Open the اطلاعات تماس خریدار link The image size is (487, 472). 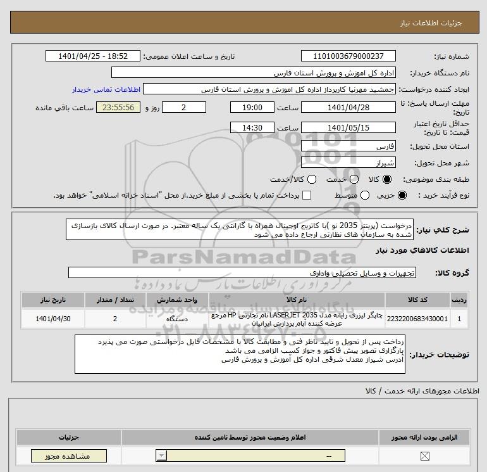point(106,89)
